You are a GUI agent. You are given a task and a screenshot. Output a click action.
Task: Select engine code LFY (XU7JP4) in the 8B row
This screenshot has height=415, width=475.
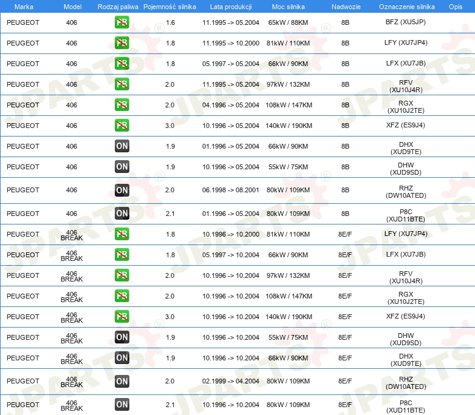406,42
